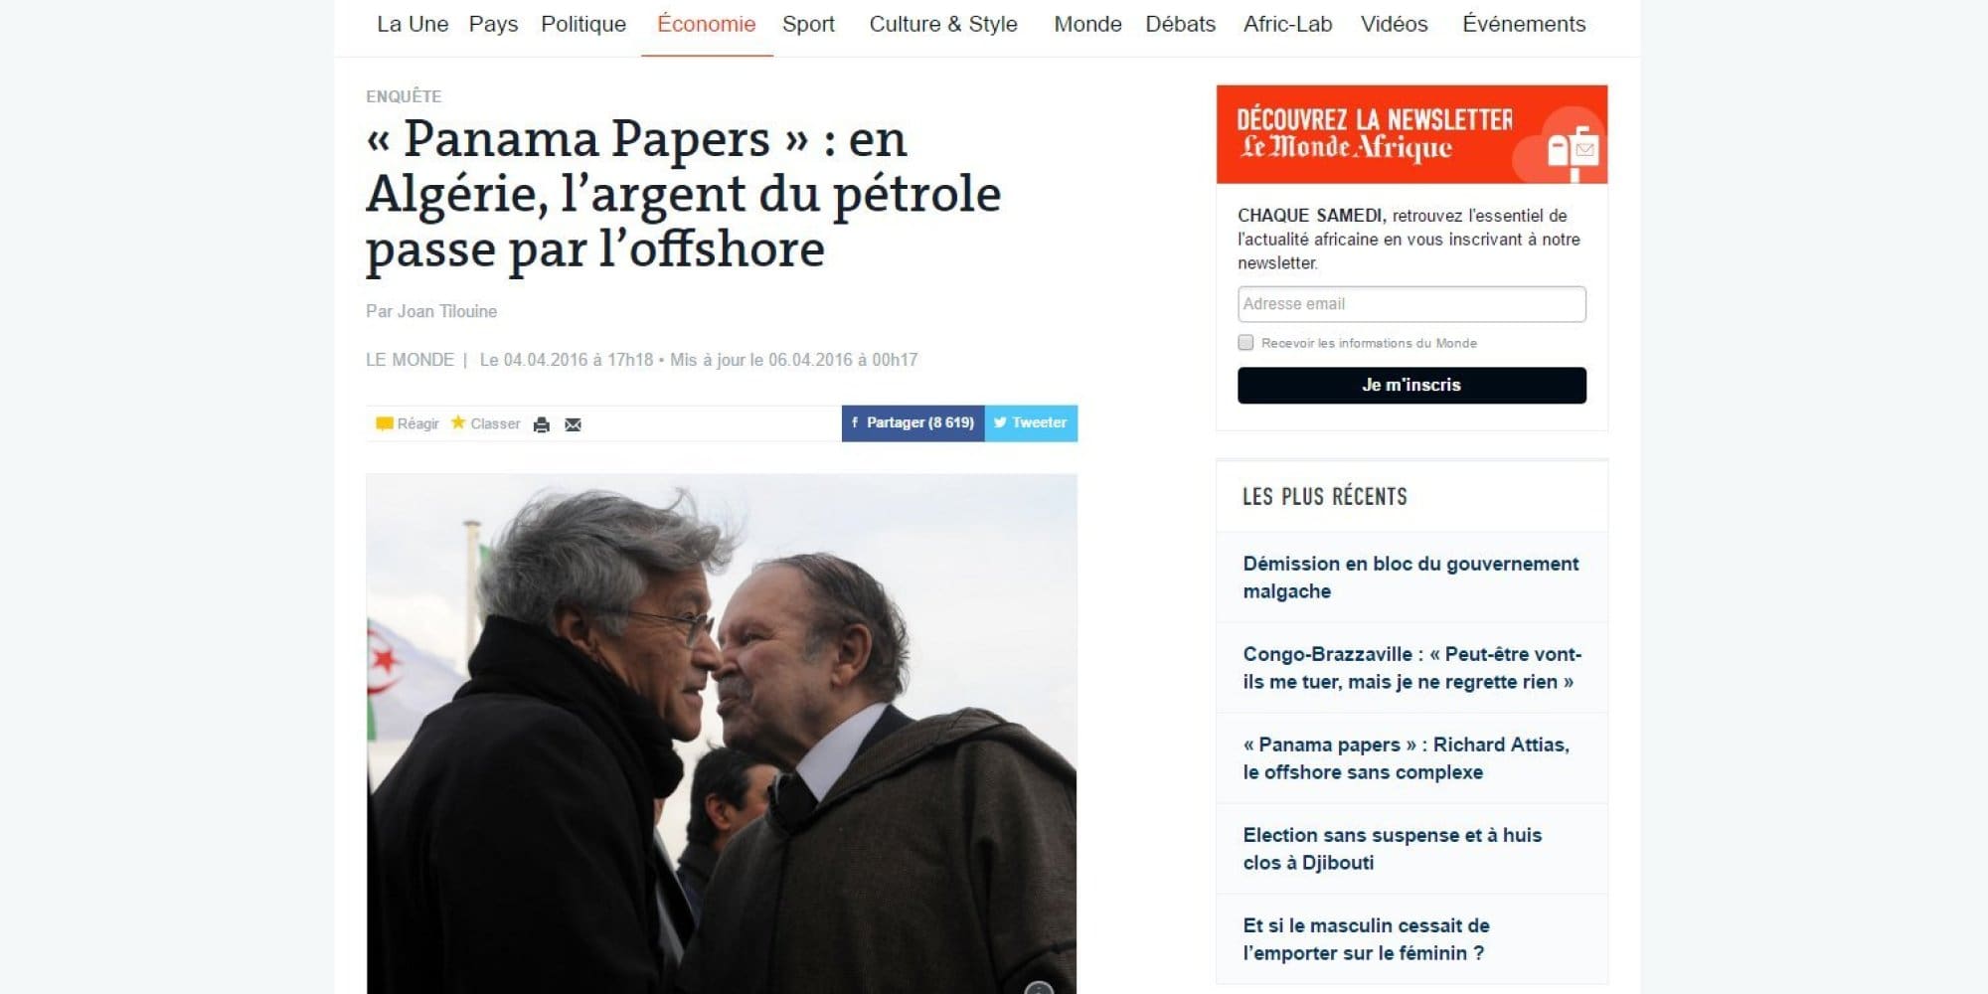Focus the Adresse email field
Viewport: 1988px width, 994px height.
pos(1411,304)
